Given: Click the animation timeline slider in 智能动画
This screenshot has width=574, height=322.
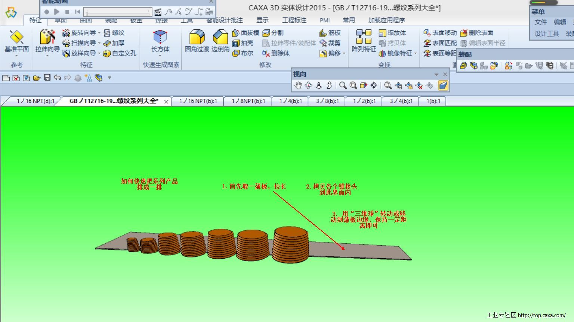Looking at the screenshot, I should click(x=118, y=12).
